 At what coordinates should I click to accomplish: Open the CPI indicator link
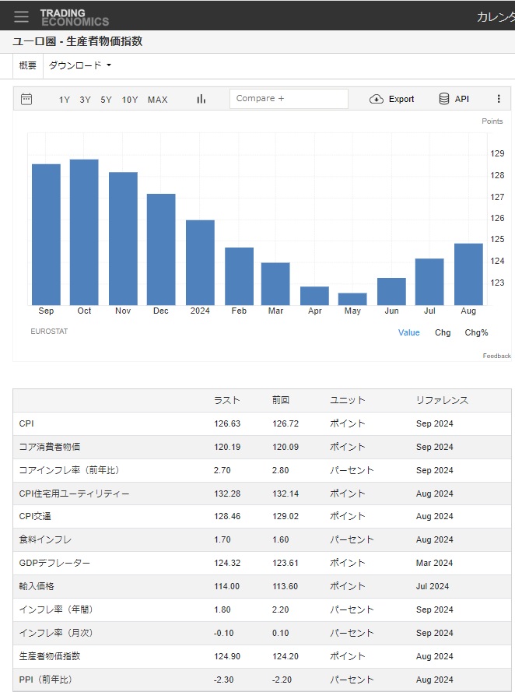(27, 424)
